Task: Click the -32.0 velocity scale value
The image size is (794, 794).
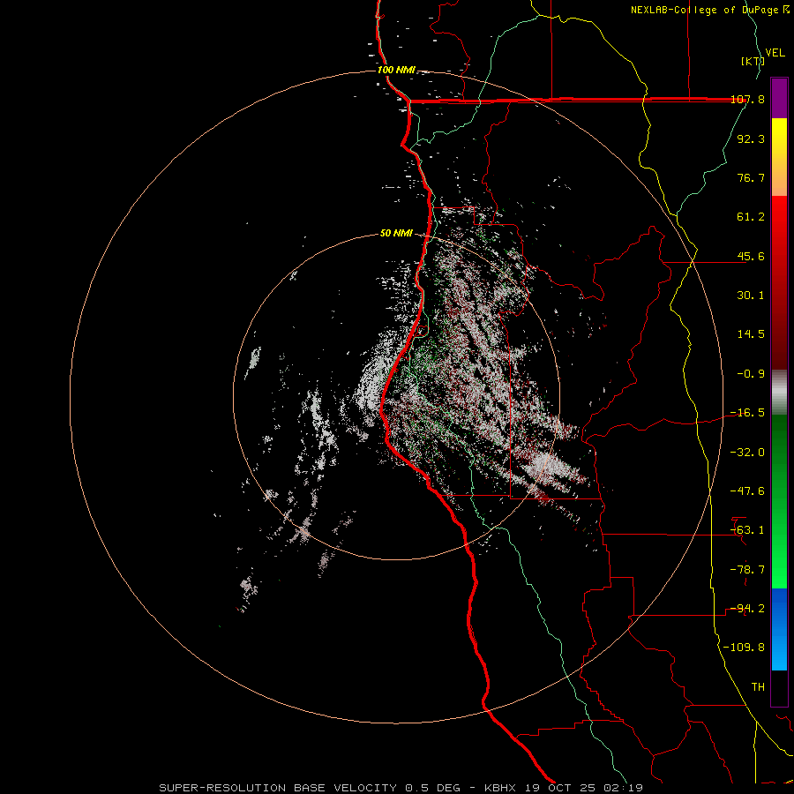Action: (747, 453)
